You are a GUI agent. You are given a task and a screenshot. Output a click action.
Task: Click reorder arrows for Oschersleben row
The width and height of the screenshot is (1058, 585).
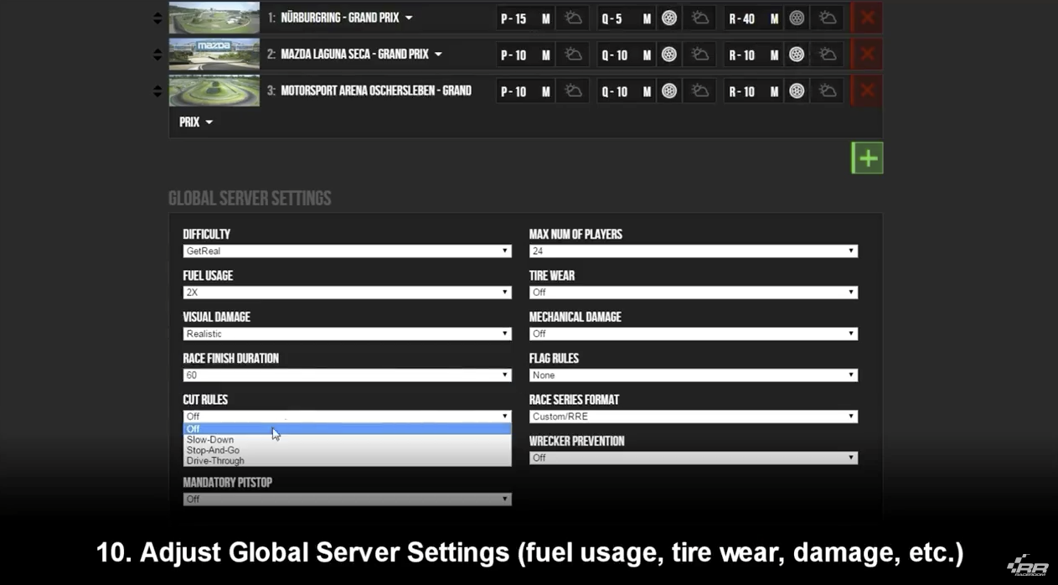[157, 91]
